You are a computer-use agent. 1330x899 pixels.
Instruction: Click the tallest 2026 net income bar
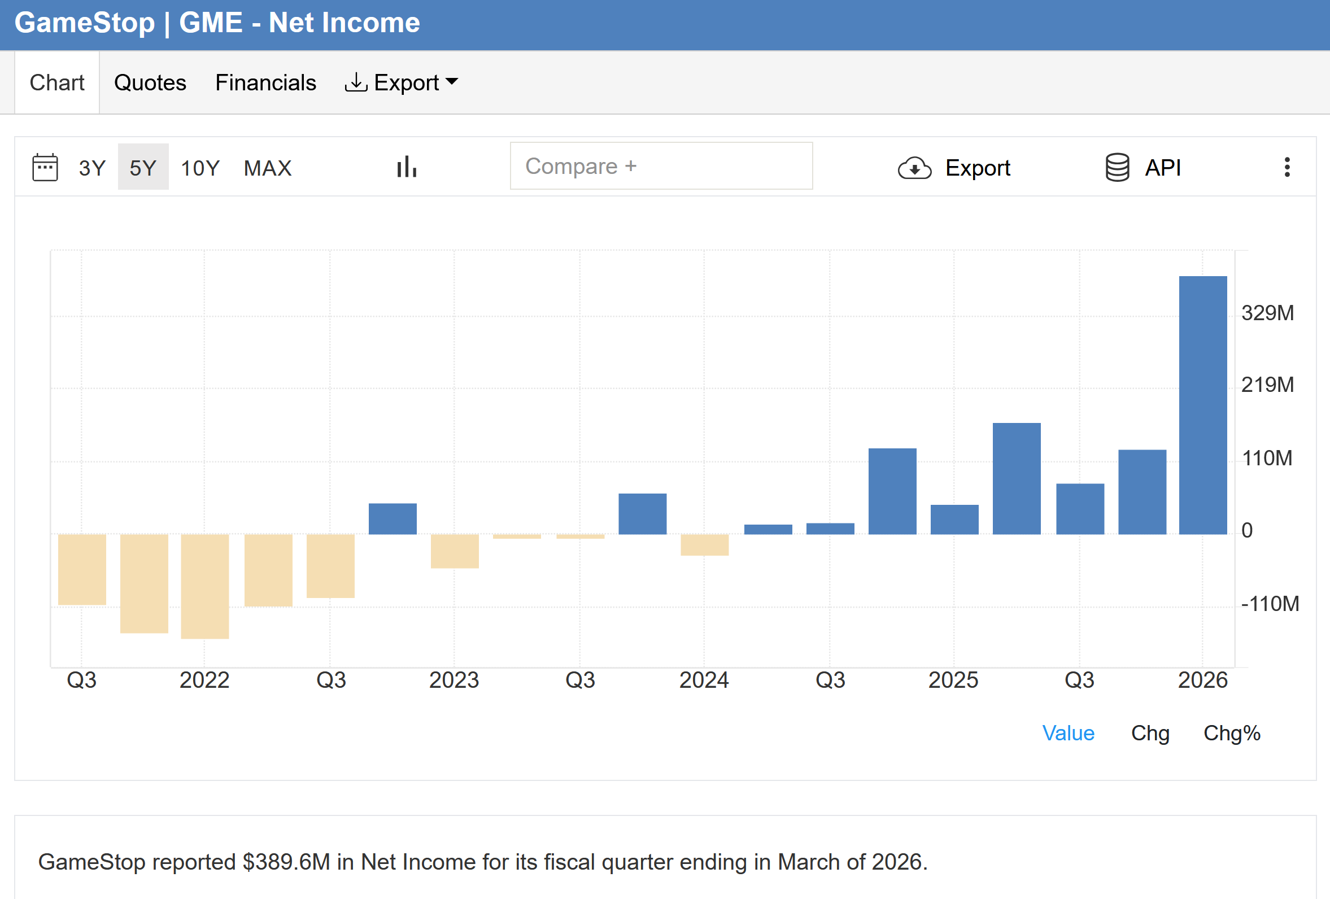click(1203, 405)
